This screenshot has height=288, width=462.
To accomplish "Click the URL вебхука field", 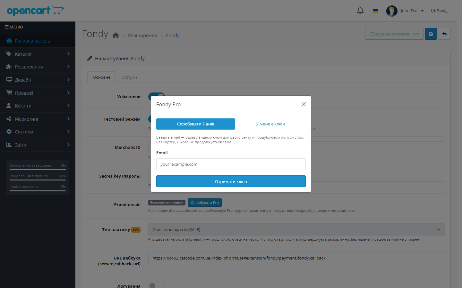I will pyautogui.click(x=297, y=258).
